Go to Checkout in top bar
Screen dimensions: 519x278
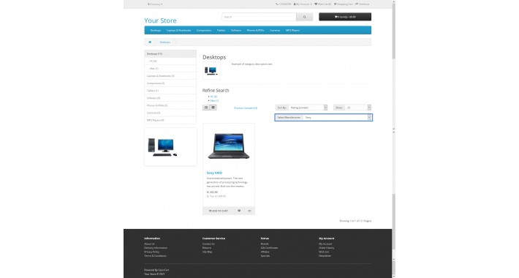coord(362,4)
